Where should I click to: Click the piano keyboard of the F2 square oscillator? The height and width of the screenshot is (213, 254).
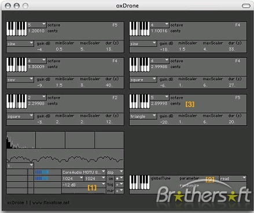[x=17, y=102]
